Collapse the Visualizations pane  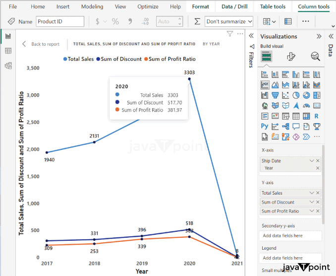pyautogui.click(x=319, y=36)
